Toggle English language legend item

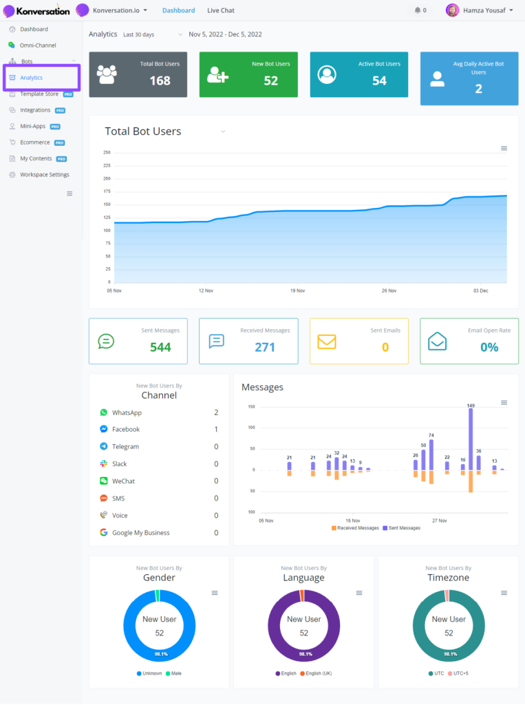pos(286,673)
